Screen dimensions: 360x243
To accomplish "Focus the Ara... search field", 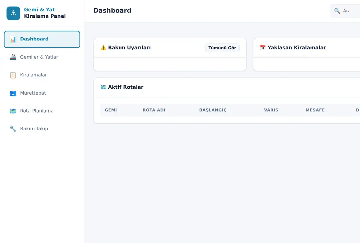I will (345, 11).
